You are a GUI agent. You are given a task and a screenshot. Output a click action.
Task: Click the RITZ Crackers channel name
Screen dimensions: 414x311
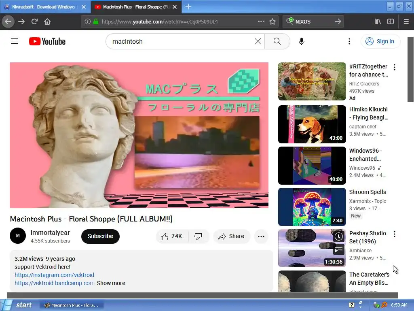click(364, 83)
